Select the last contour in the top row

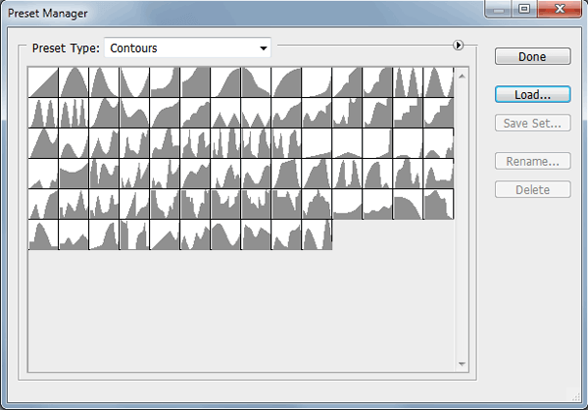tap(438, 82)
